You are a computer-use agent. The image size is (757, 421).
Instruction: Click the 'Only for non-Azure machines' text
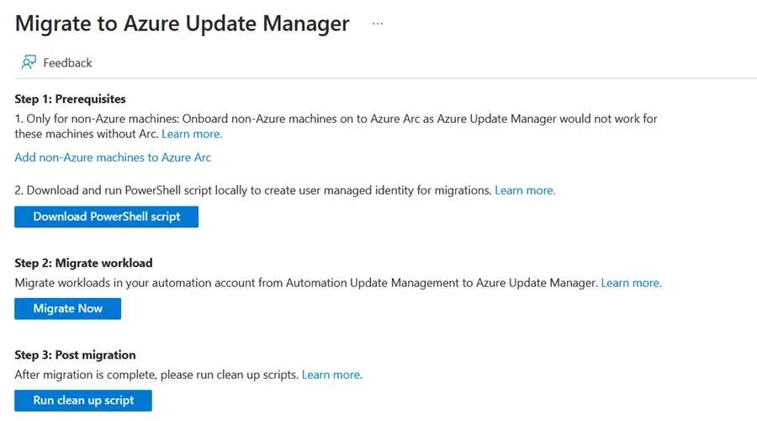[x=336, y=126]
